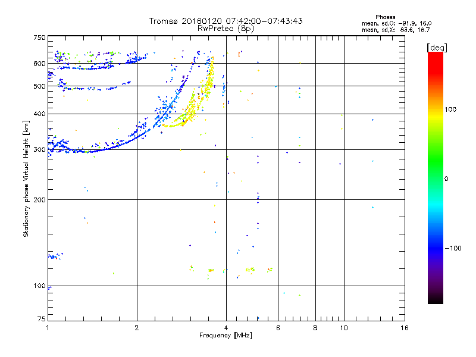Click colorbar tick label '0'
The image size is (476, 357).
pos(446,179)
